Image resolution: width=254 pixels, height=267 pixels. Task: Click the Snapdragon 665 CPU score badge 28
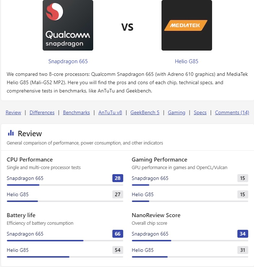[x=117, y=178]
